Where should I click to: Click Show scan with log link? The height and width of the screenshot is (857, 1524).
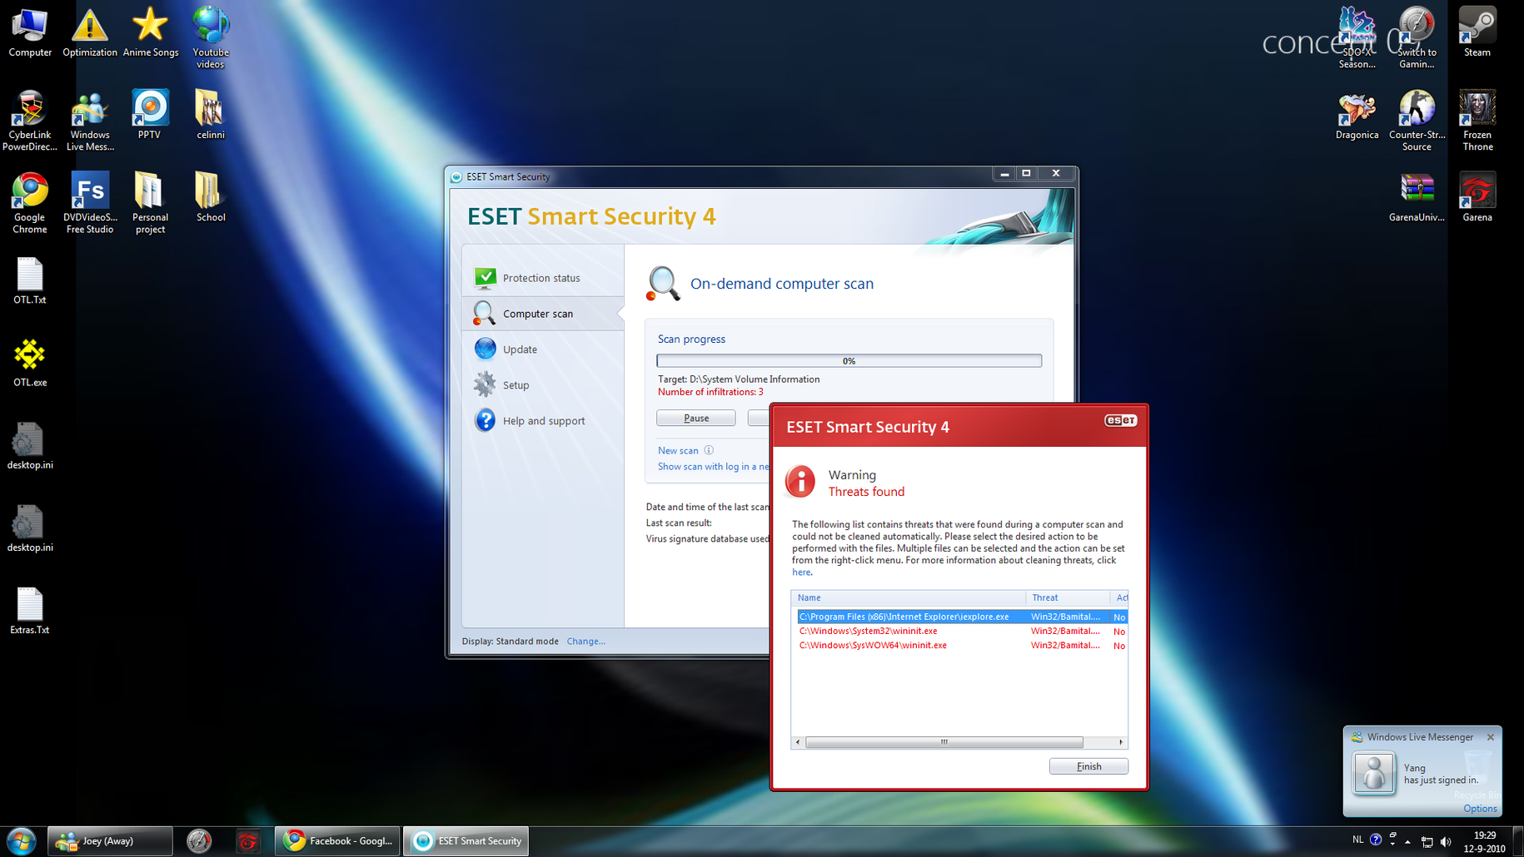point(713,467)
